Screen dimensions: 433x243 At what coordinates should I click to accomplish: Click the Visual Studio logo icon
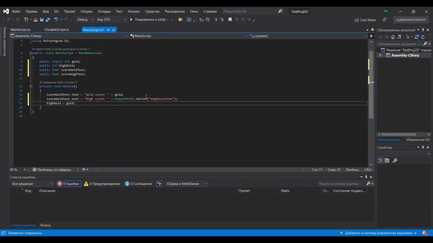coord(6,11)
